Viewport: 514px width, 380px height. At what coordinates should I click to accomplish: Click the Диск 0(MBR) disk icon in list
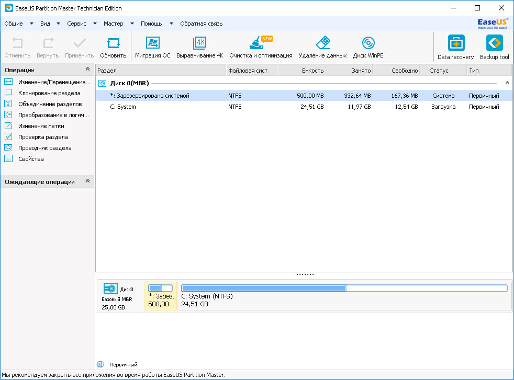point(102,84)
